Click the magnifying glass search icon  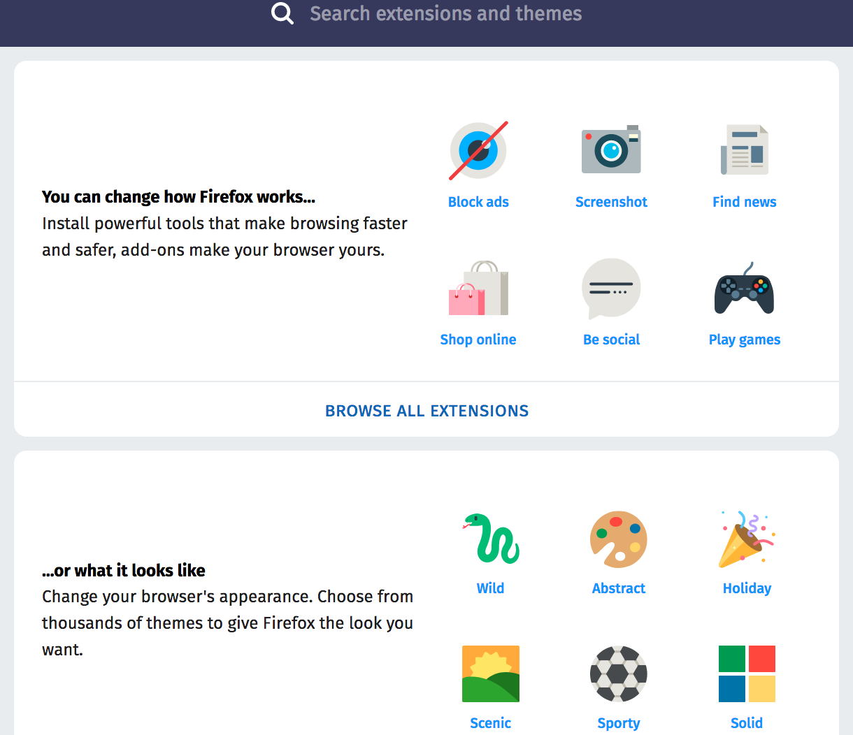click(x=282, y=13)
